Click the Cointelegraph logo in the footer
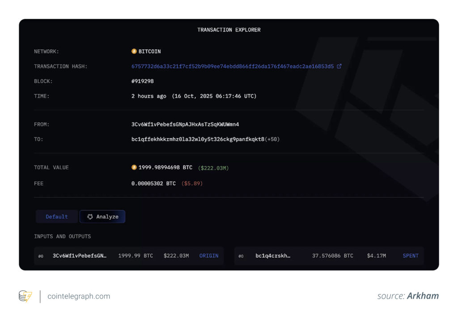This screenshot has width=458, height=321. click(25, 296)
